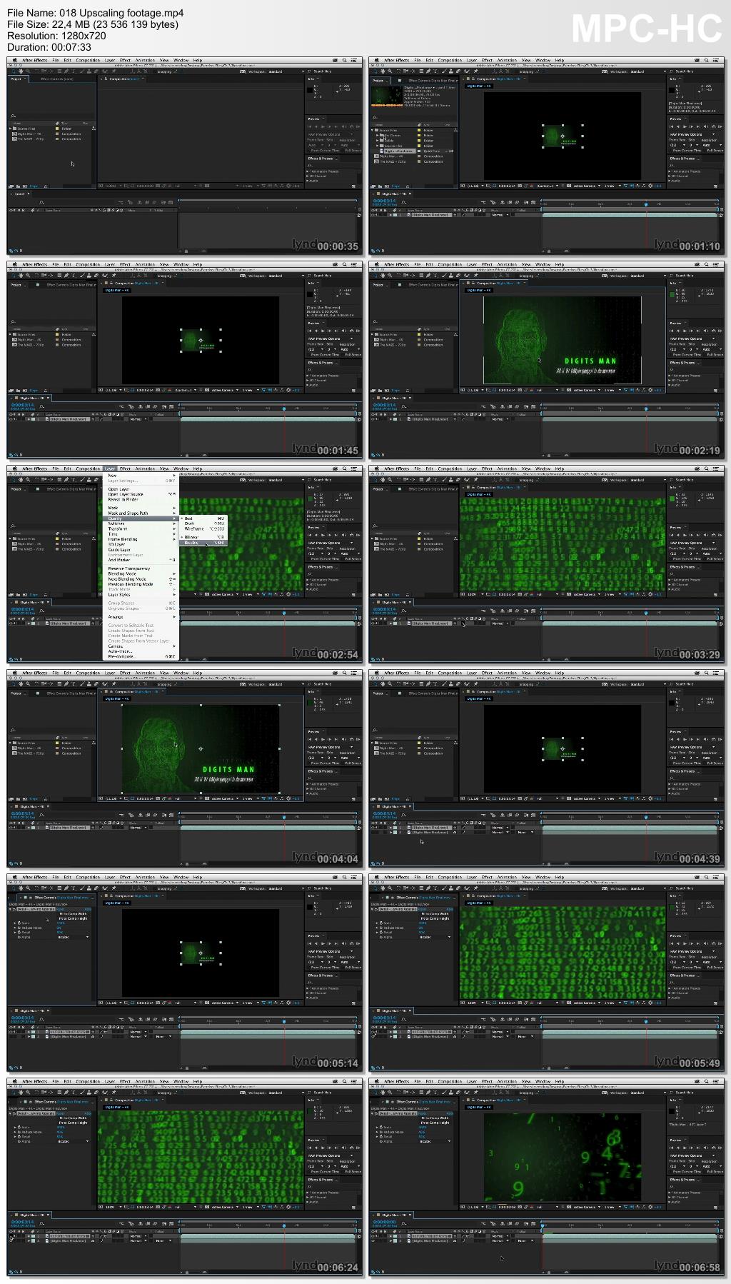Toggle the Snapping checkbox in the 01:10 frame
731x1284 pixels.
click(x=517, y=71)
